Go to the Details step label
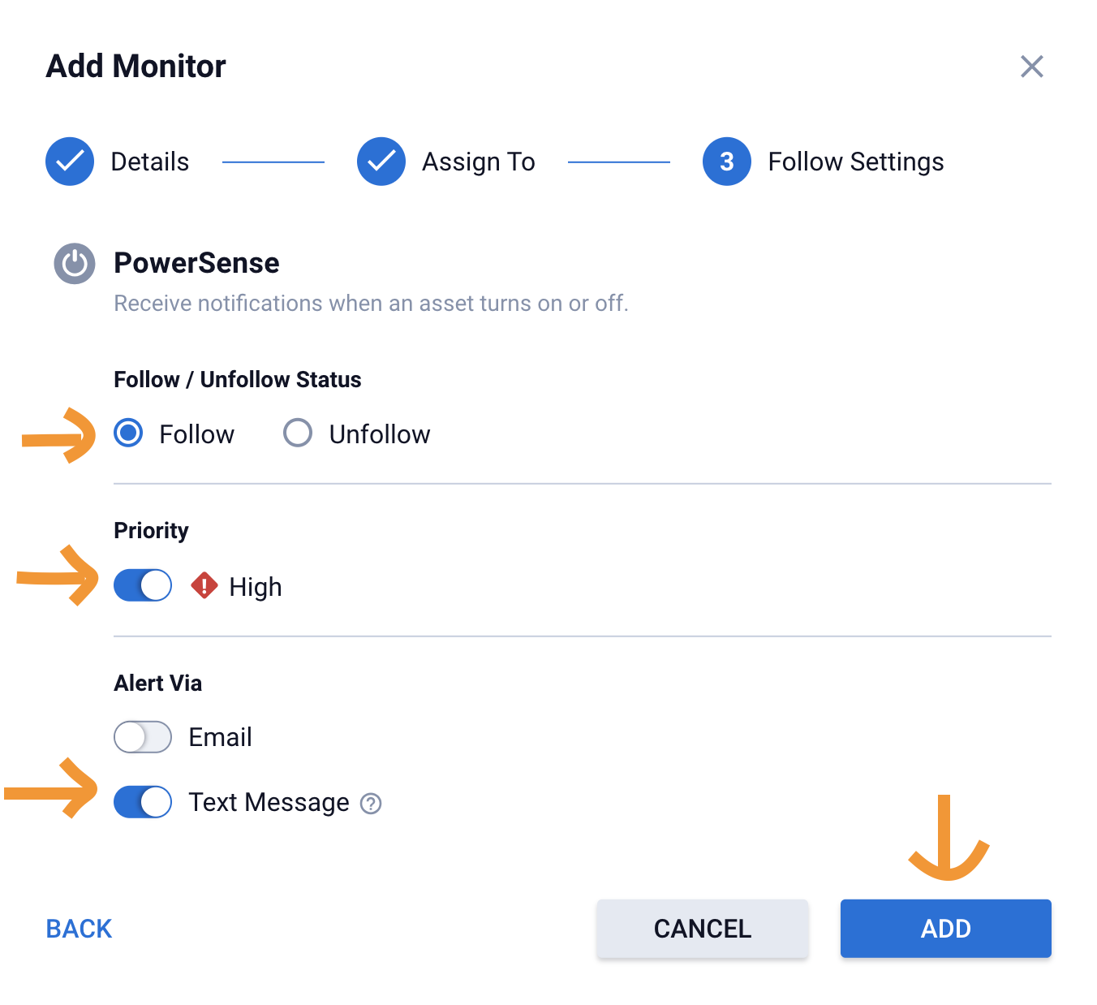The width and height of the screenshot is (1097, 1005). pos(150,162)
